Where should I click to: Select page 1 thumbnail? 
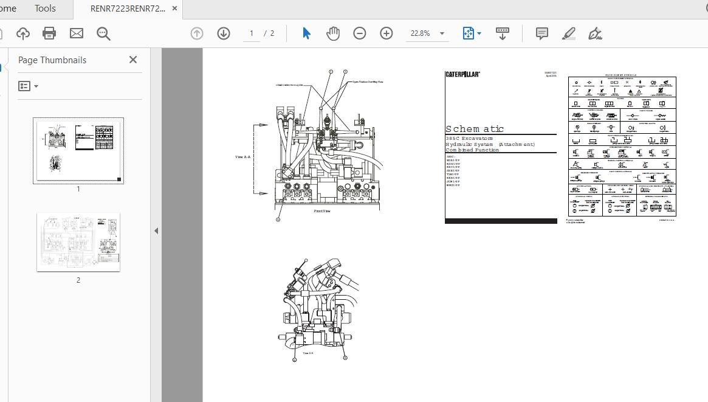pyautogui.click(x=78, y=151)
